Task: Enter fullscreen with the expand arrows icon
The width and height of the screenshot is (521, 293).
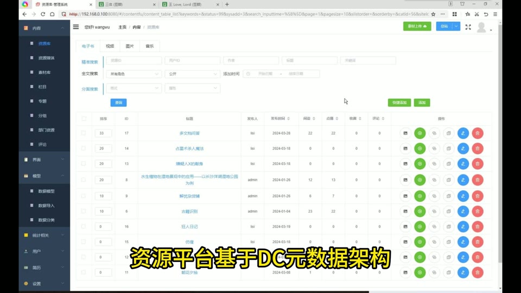Action: (x=468, y=27)
